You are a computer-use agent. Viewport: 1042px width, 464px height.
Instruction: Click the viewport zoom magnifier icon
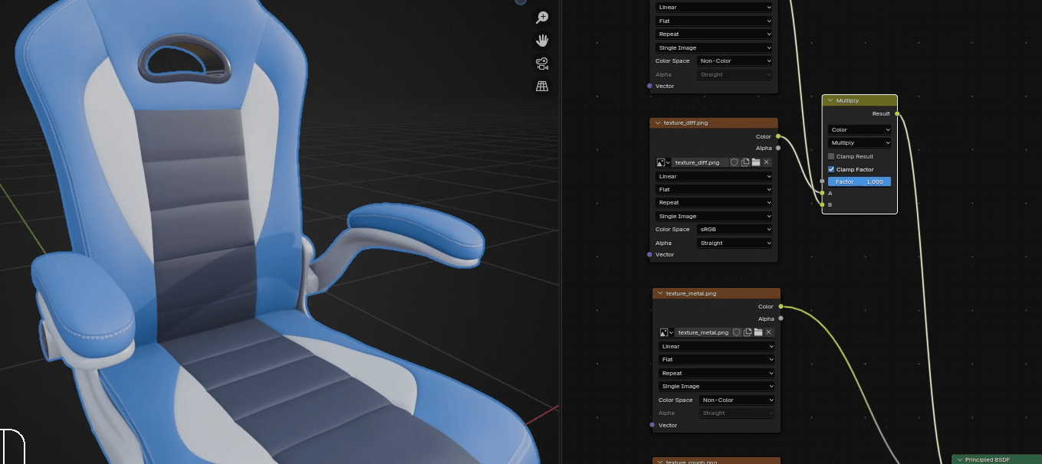click(x=542, y=17)
